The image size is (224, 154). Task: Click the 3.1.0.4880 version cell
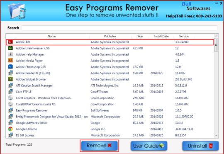[x=182, y=42]
